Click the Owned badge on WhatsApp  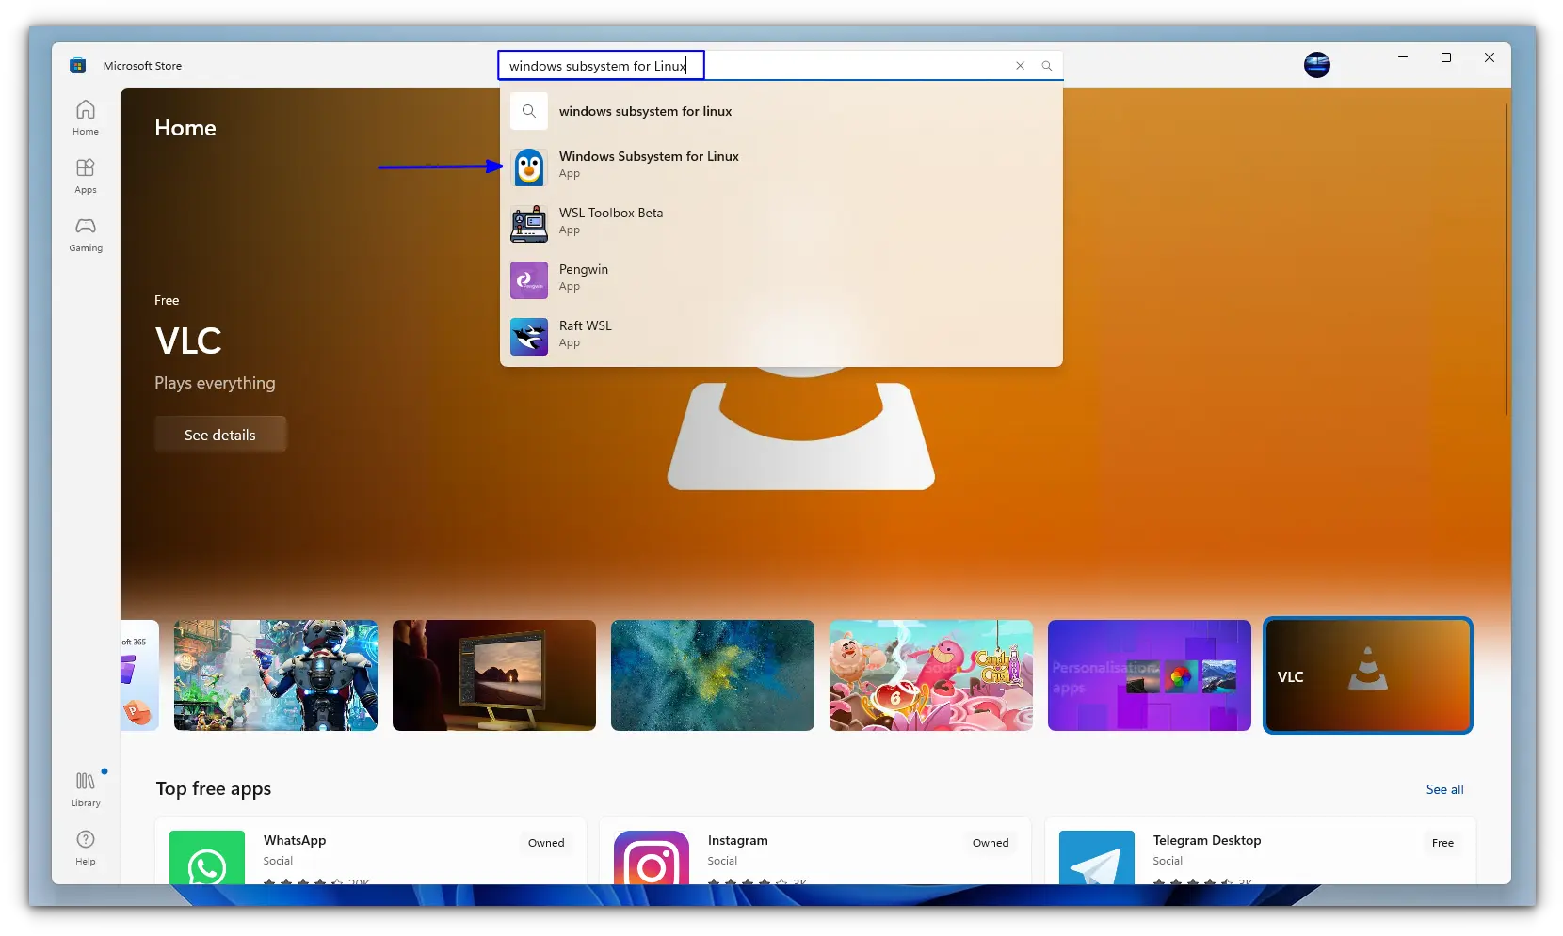point(546,843)
